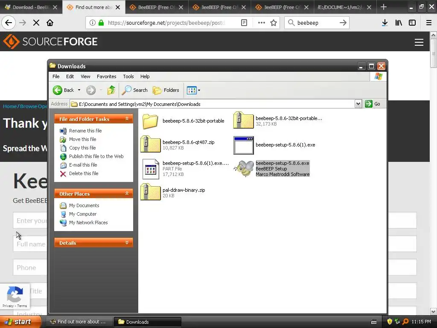437x328 pixels.
Task: Stop loading the page in Firefox
Action: click(36, 23)
